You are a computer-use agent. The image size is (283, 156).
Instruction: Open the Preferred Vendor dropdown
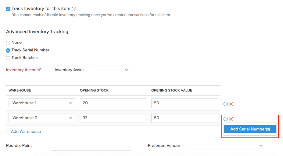[x=227, y=145]
